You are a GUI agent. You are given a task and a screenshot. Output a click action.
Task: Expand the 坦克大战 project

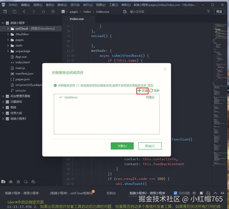[3, 113]
